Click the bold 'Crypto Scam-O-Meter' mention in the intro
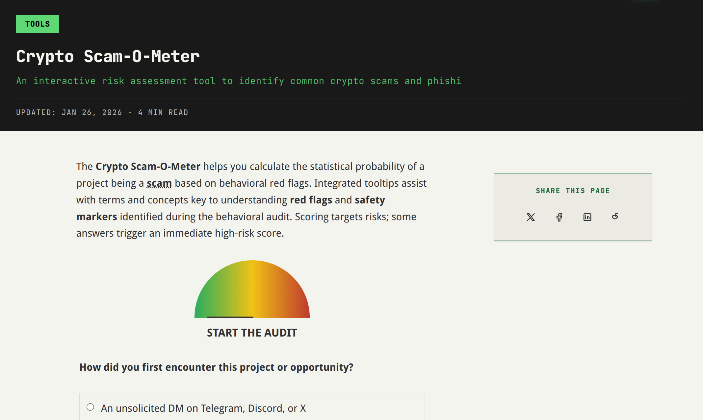This screenshot has width=703, height=420. pos(148,166)
